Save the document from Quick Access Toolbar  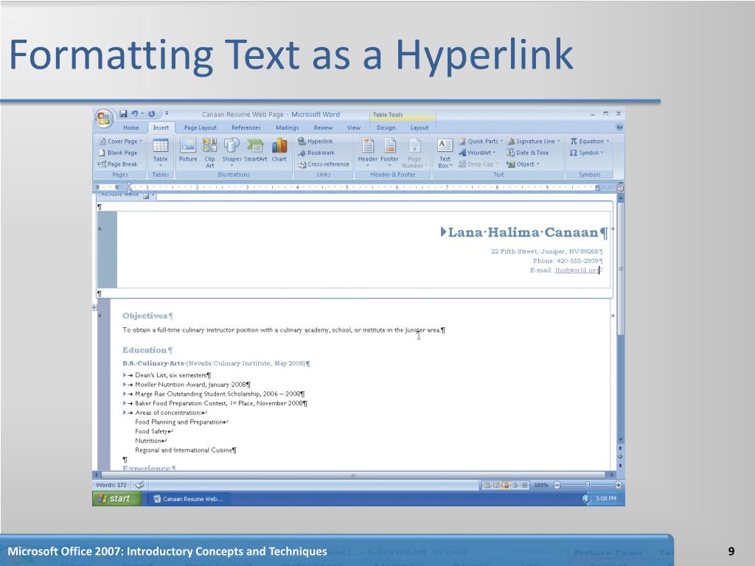(x=123, y=113)
